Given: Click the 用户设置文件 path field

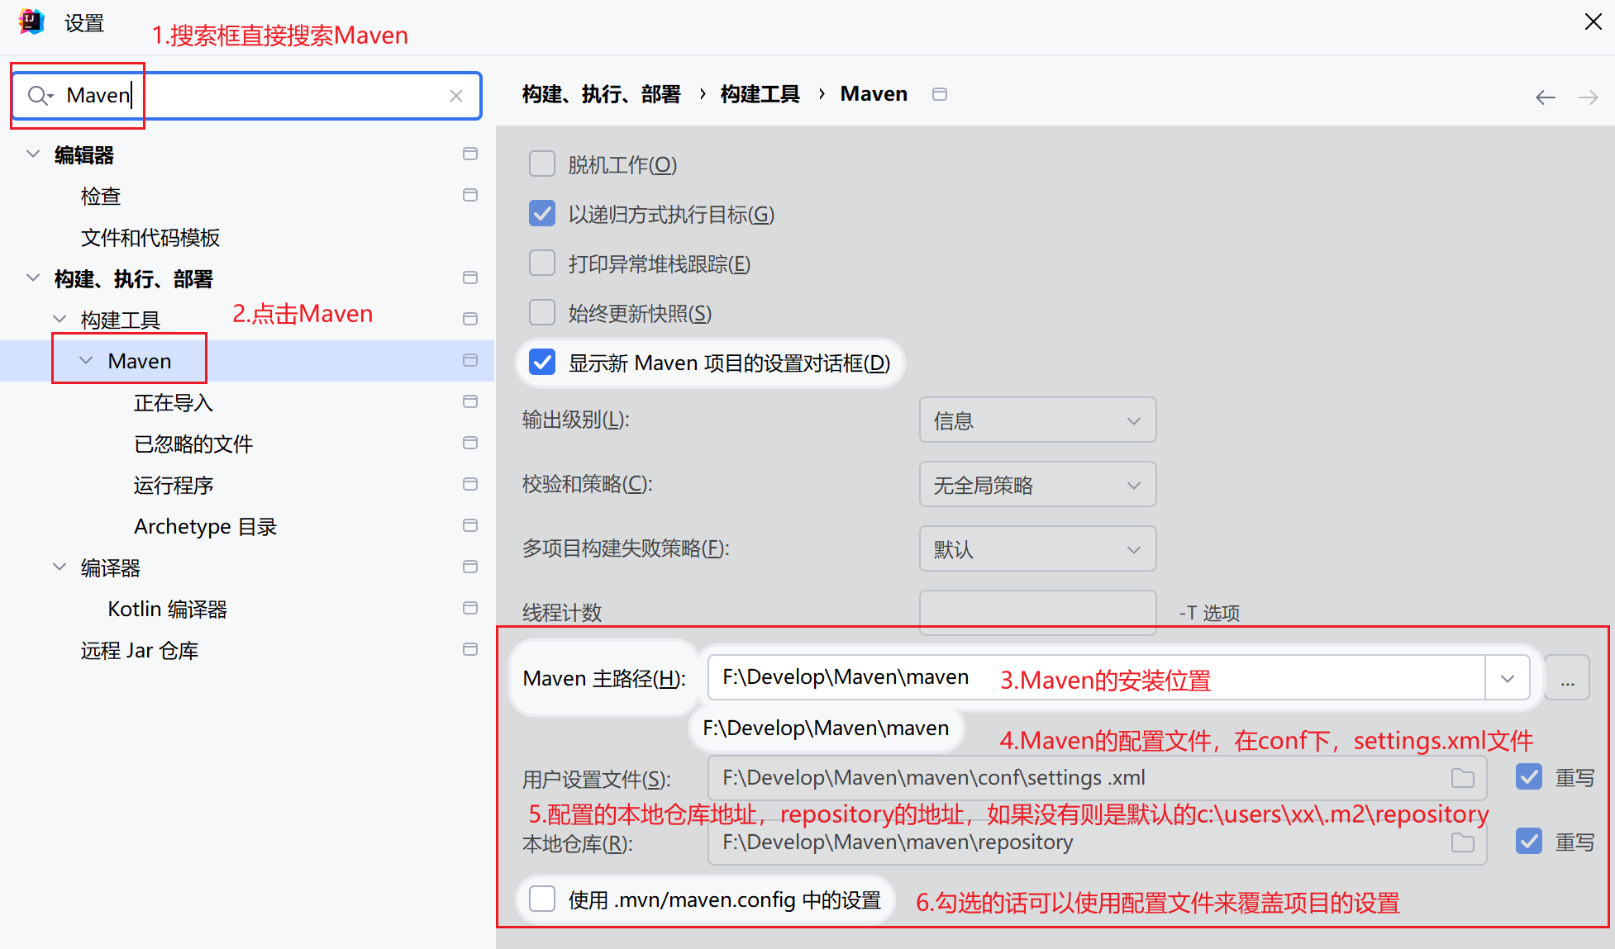Looking at the screenshot, I should (1097, 778).
